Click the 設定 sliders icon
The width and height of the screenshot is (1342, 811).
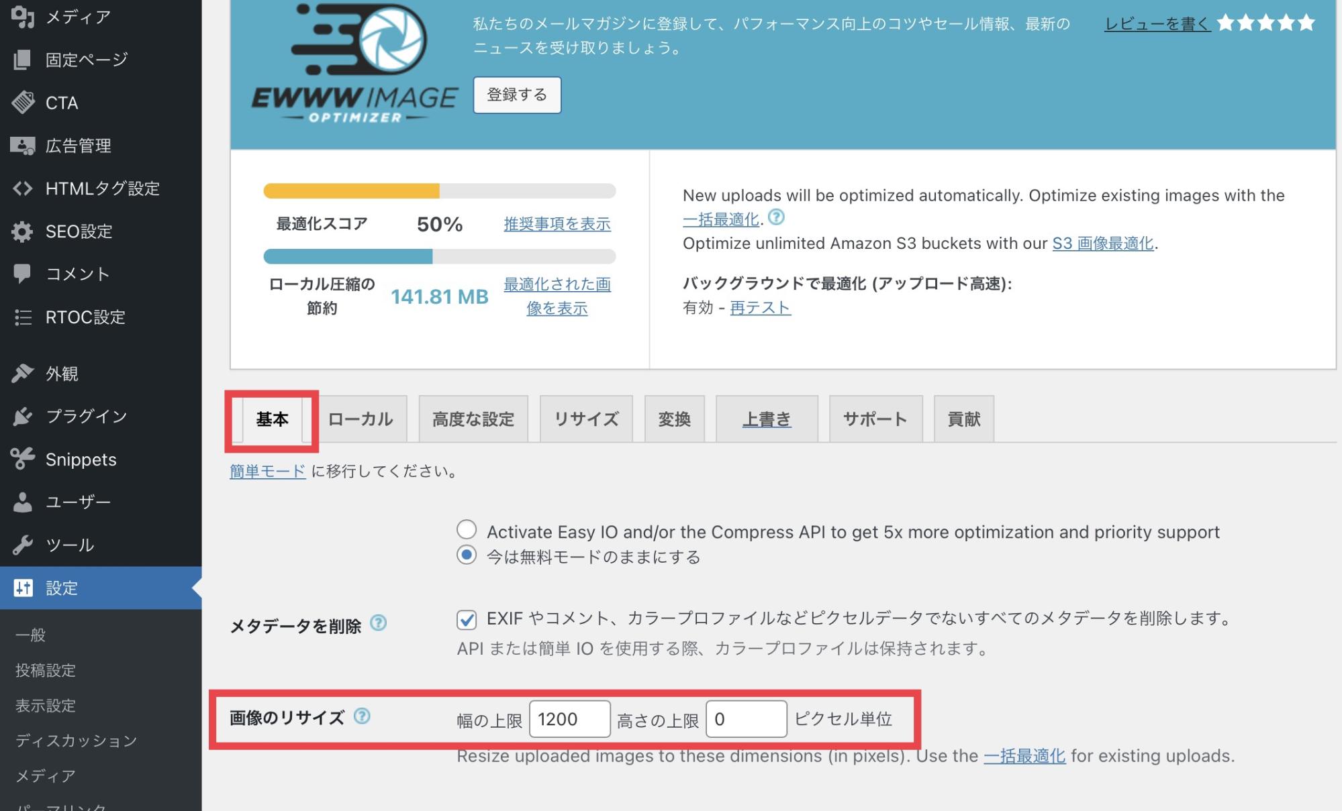[23, 588]
